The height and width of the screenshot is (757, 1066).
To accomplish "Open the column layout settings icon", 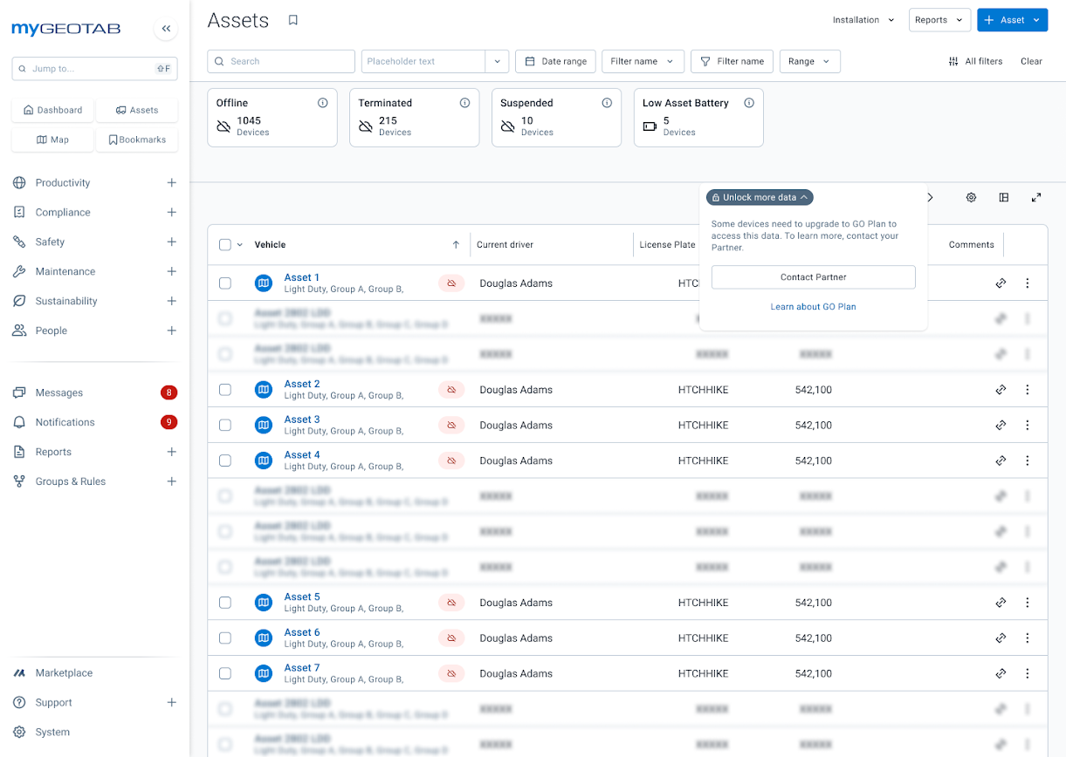I will pyautogui.click(x=1002, y=197).
